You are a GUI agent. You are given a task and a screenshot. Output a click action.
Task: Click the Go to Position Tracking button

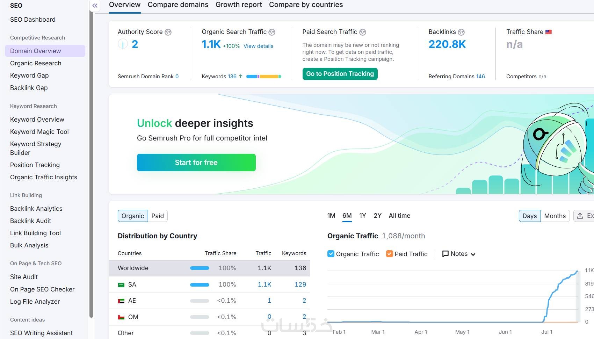click(x=340, y=74)
